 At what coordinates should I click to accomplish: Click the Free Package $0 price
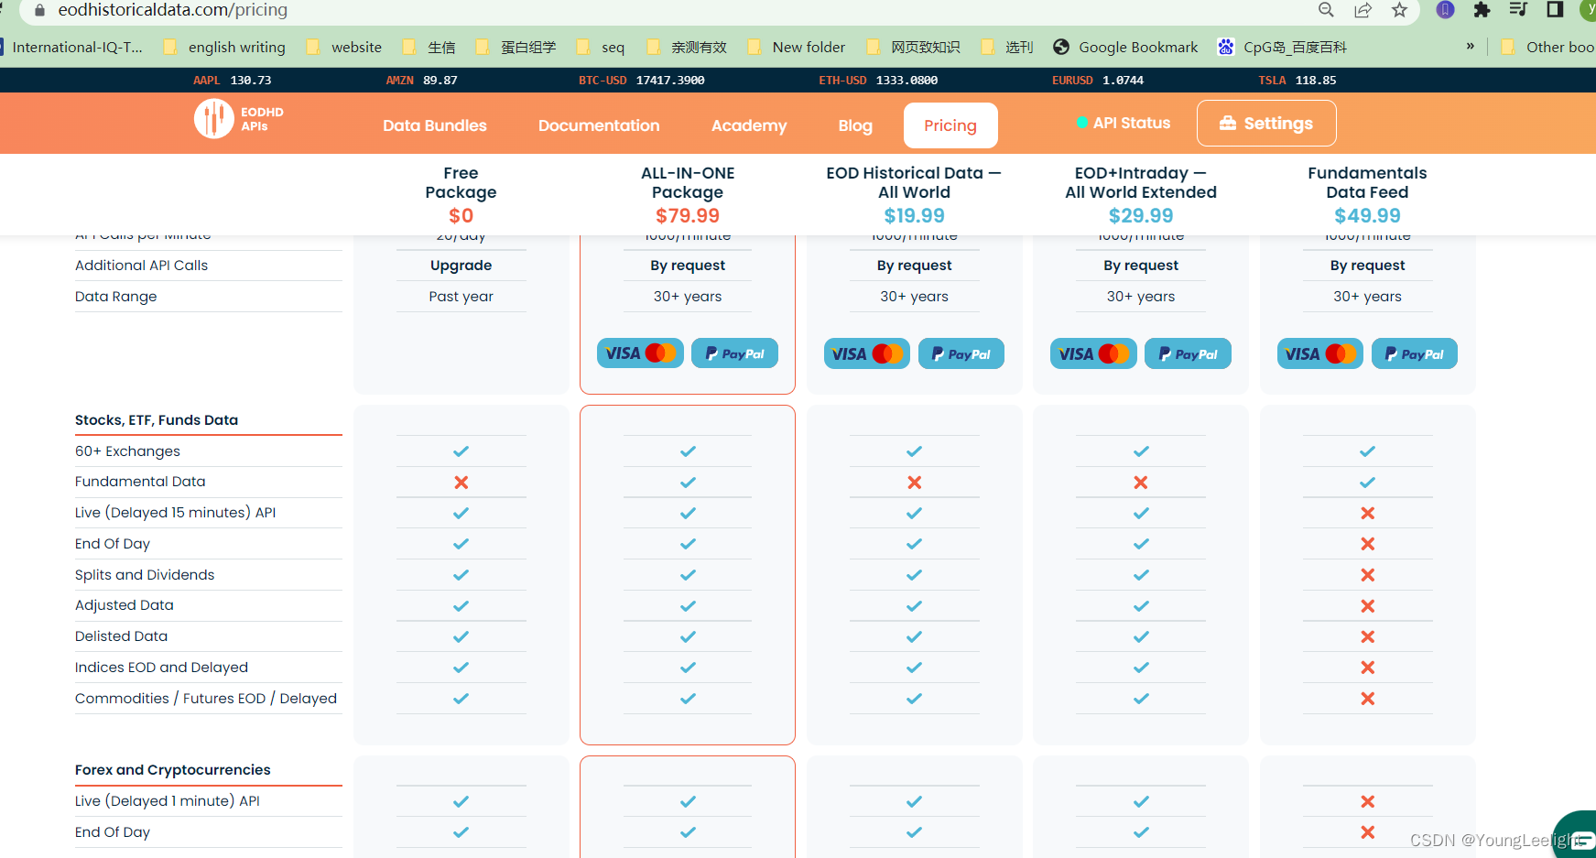pos(461,216)
